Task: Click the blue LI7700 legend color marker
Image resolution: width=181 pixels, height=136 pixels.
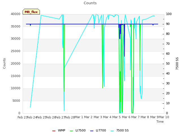Action: [x=92, y=131]
